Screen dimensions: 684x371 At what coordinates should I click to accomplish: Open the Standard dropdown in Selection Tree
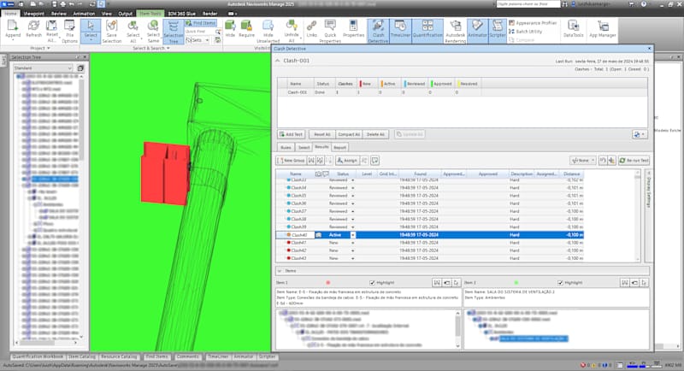point(42,68)
